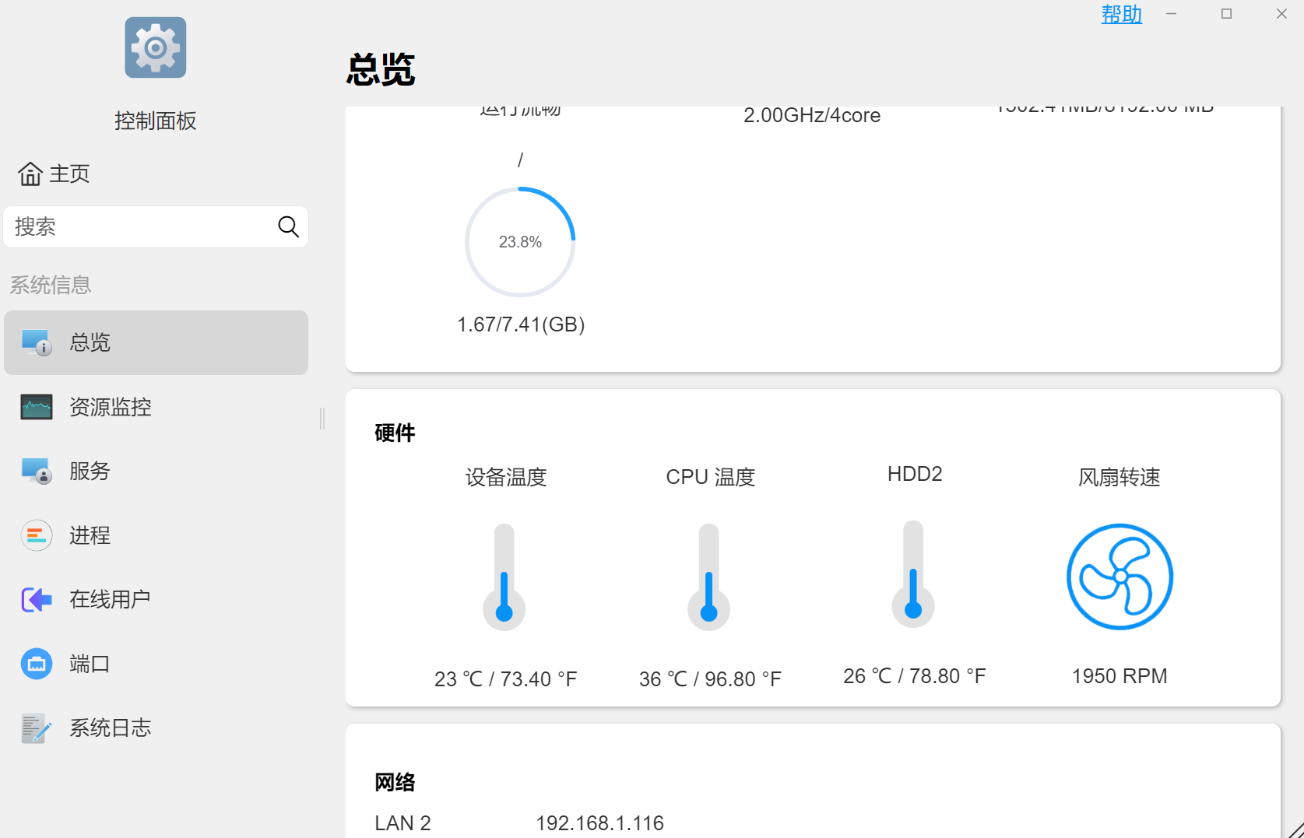Viewport: 1304px width, 838px height.
Task: Click the 进程 process list icon
Action: (x=37, y=535)
